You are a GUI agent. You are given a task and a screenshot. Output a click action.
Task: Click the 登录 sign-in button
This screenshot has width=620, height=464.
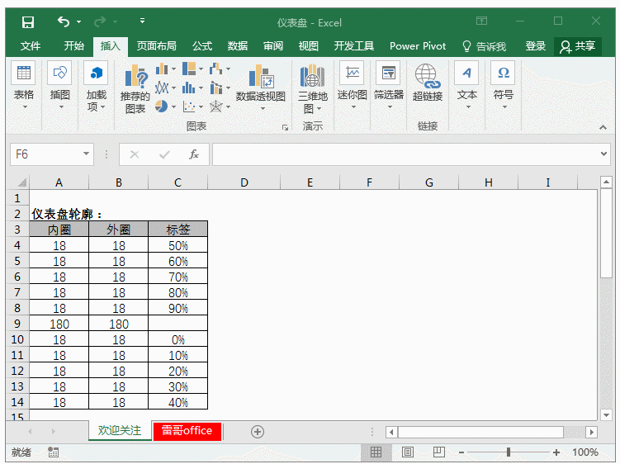(536, 46)
